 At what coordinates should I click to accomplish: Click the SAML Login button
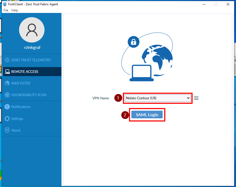pos(147,115)
